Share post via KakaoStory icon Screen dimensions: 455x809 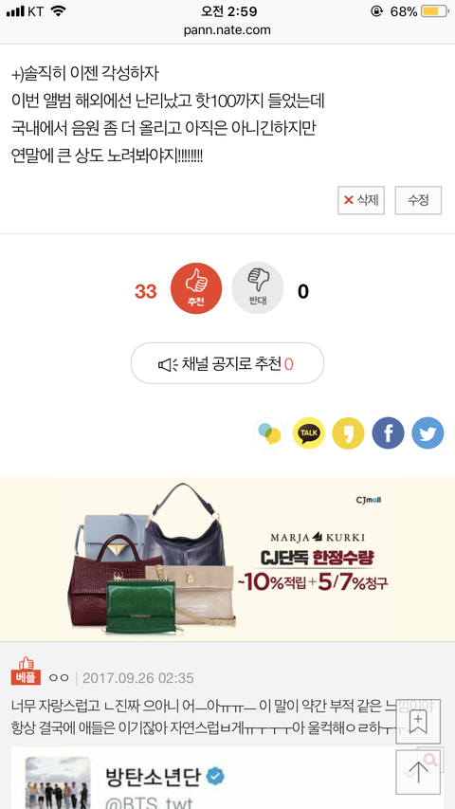point(348,432)
